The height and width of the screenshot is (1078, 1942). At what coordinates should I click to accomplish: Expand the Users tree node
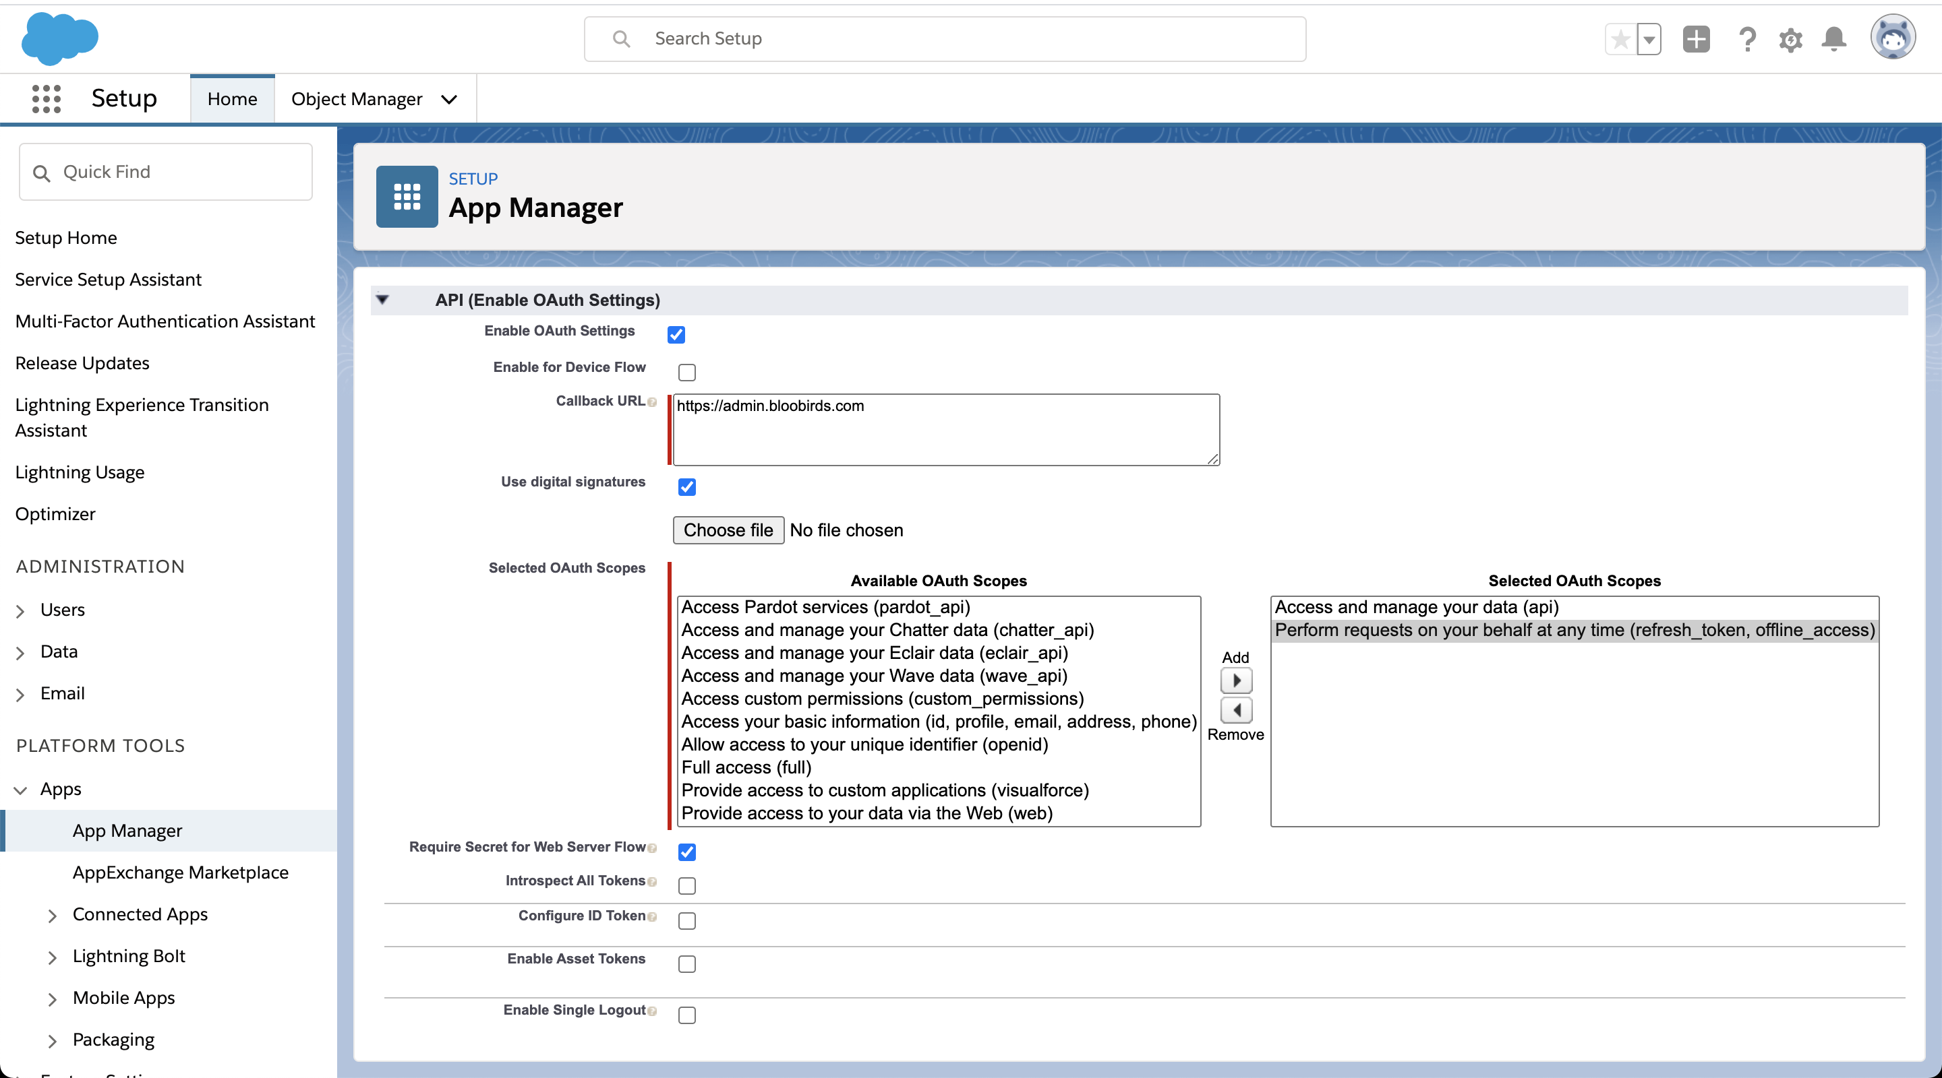20,611
